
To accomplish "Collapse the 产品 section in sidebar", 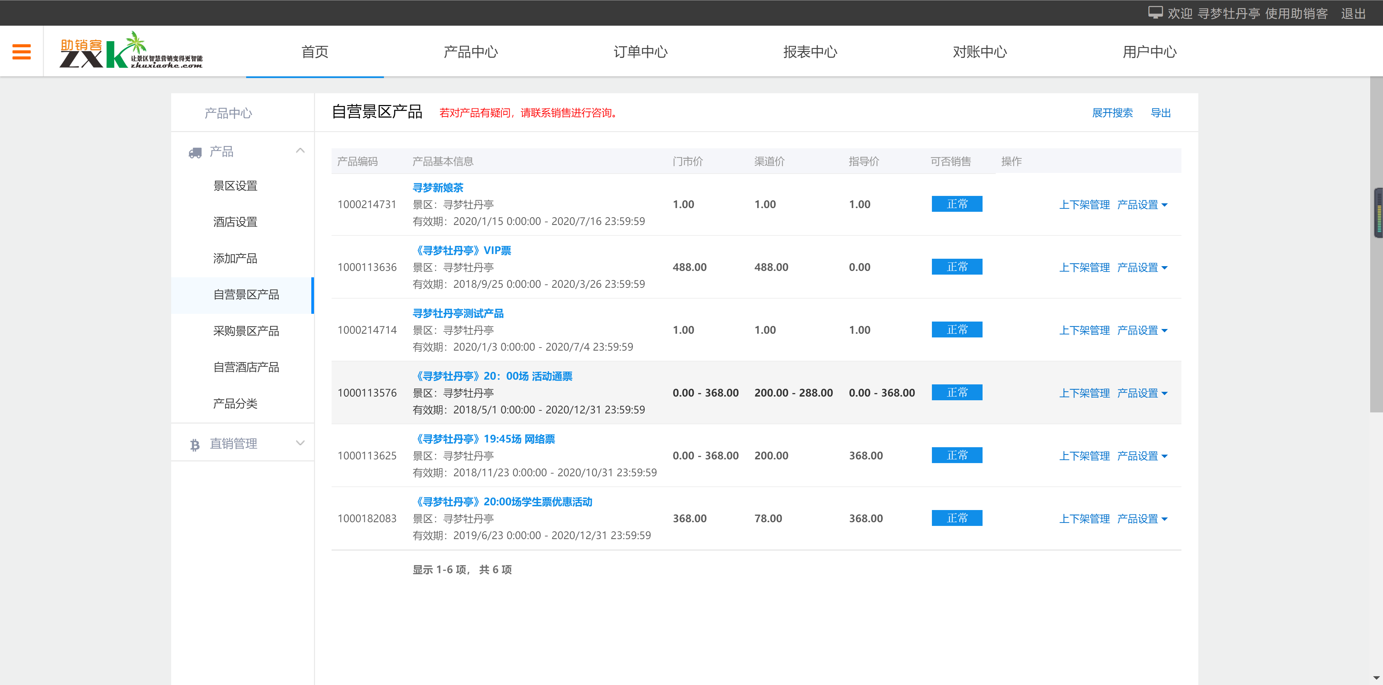I will tap(301, 151).
